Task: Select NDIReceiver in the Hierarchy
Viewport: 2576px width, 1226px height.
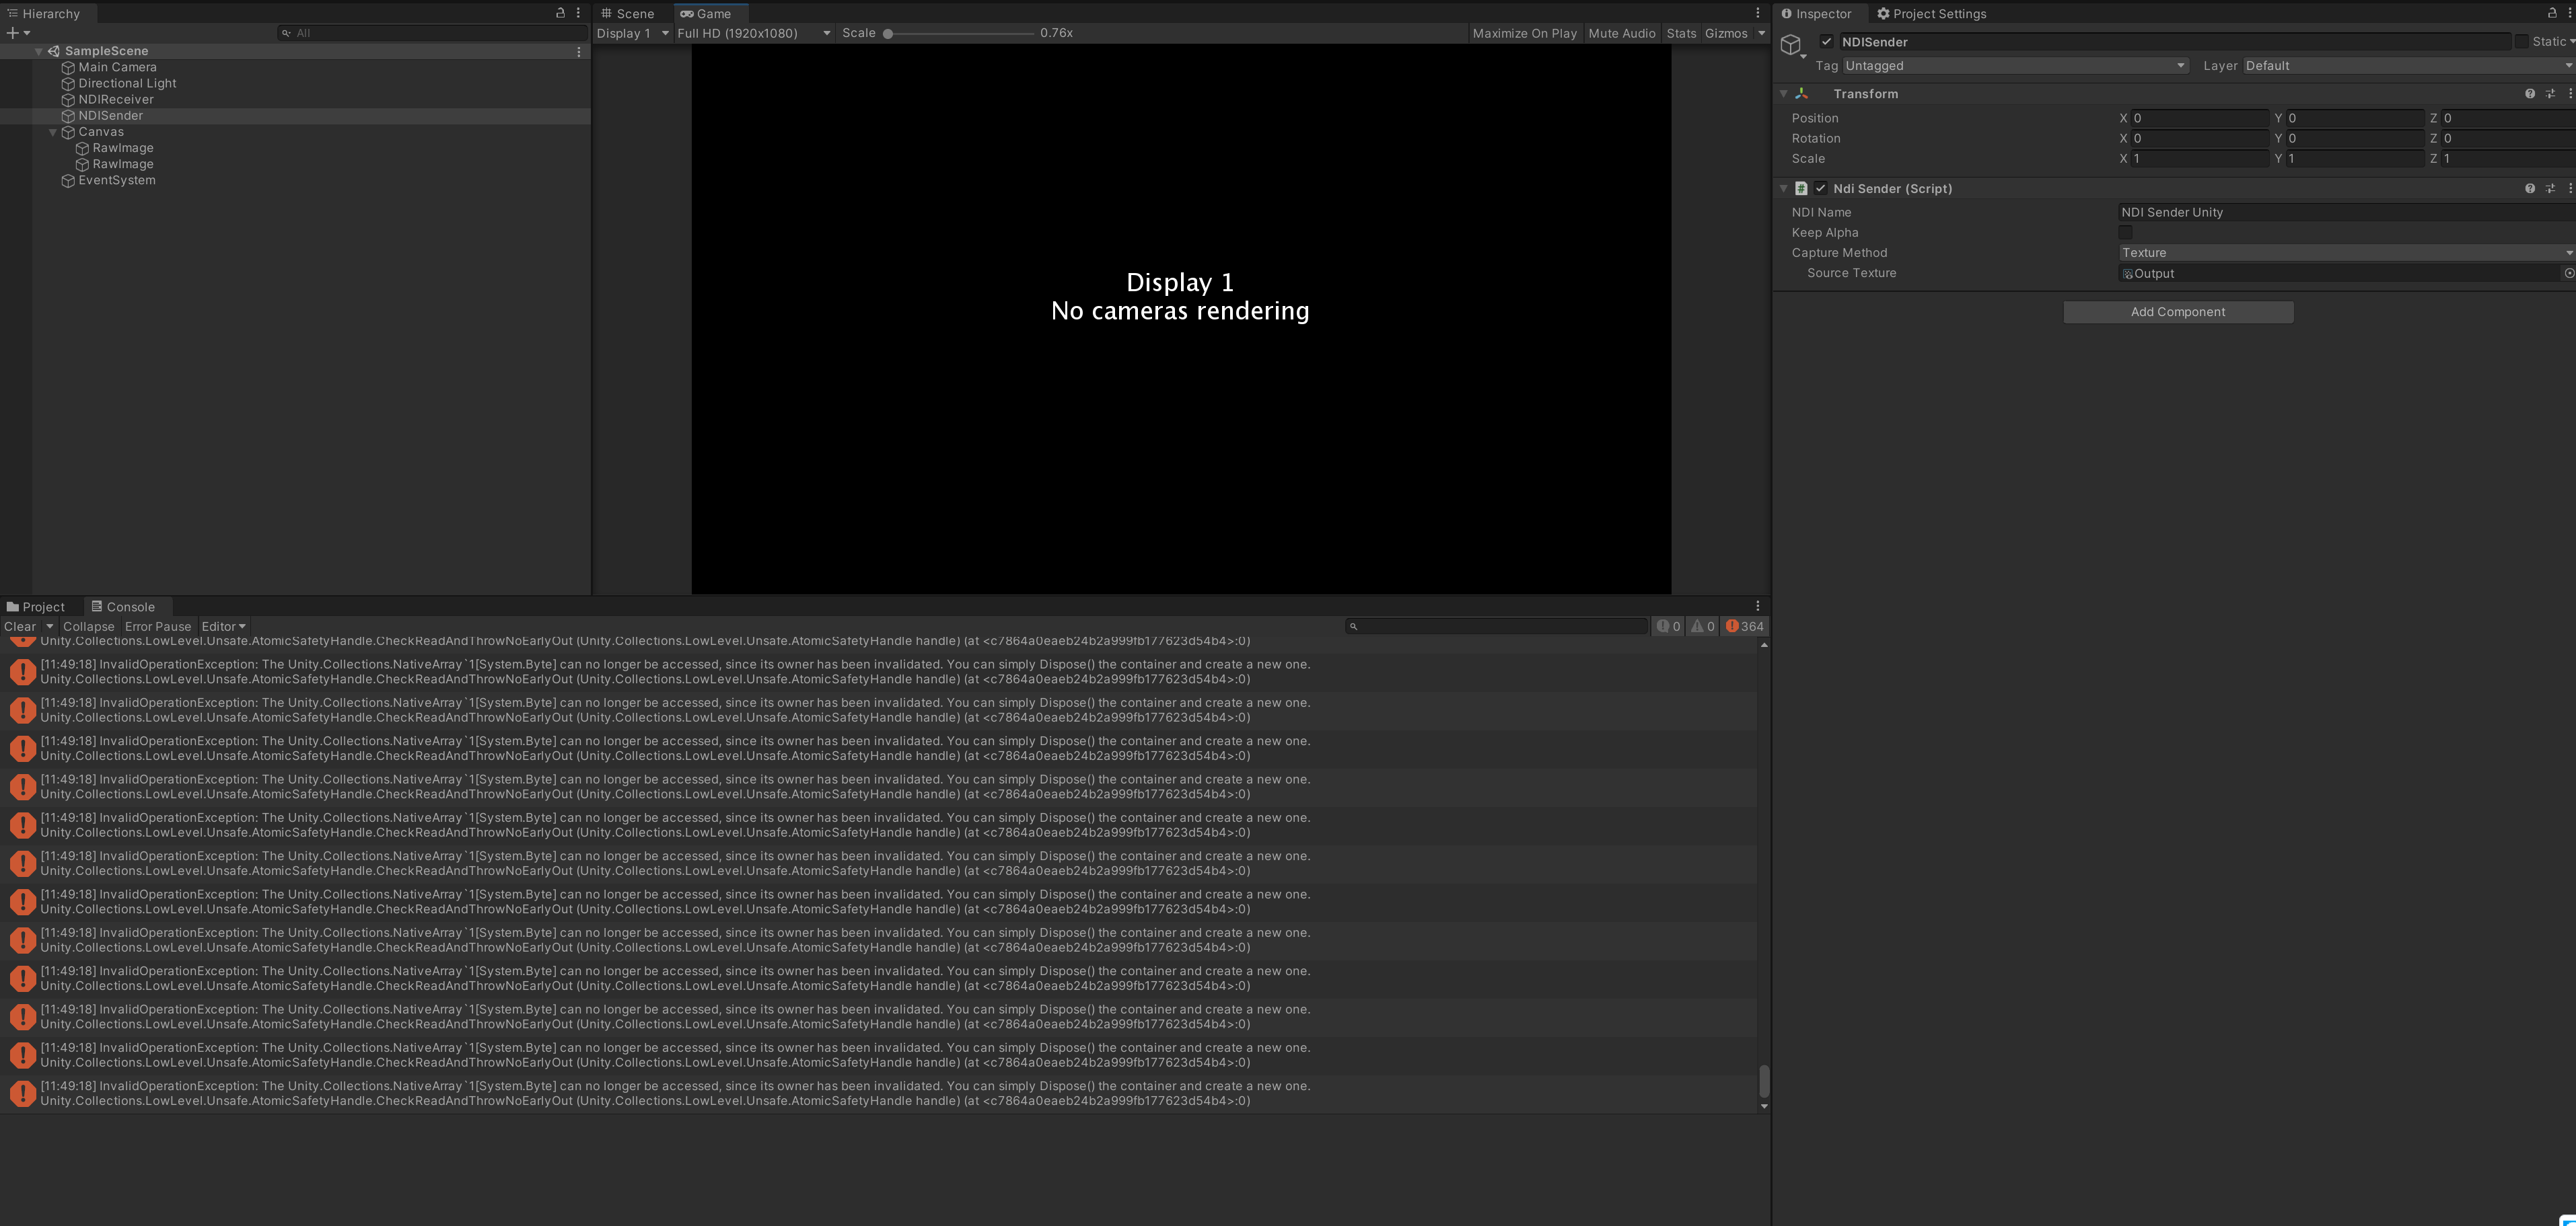Action: tap(116, 99)
